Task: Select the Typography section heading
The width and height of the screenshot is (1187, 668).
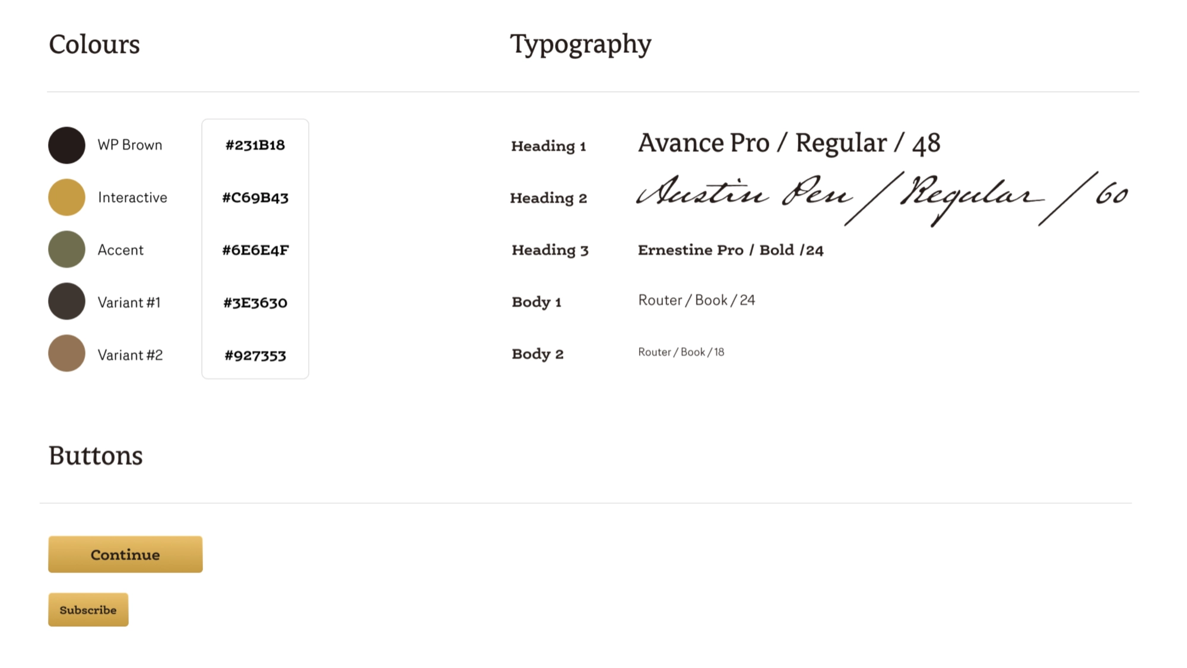Action: pyautogui.click(x=580, y=44)
